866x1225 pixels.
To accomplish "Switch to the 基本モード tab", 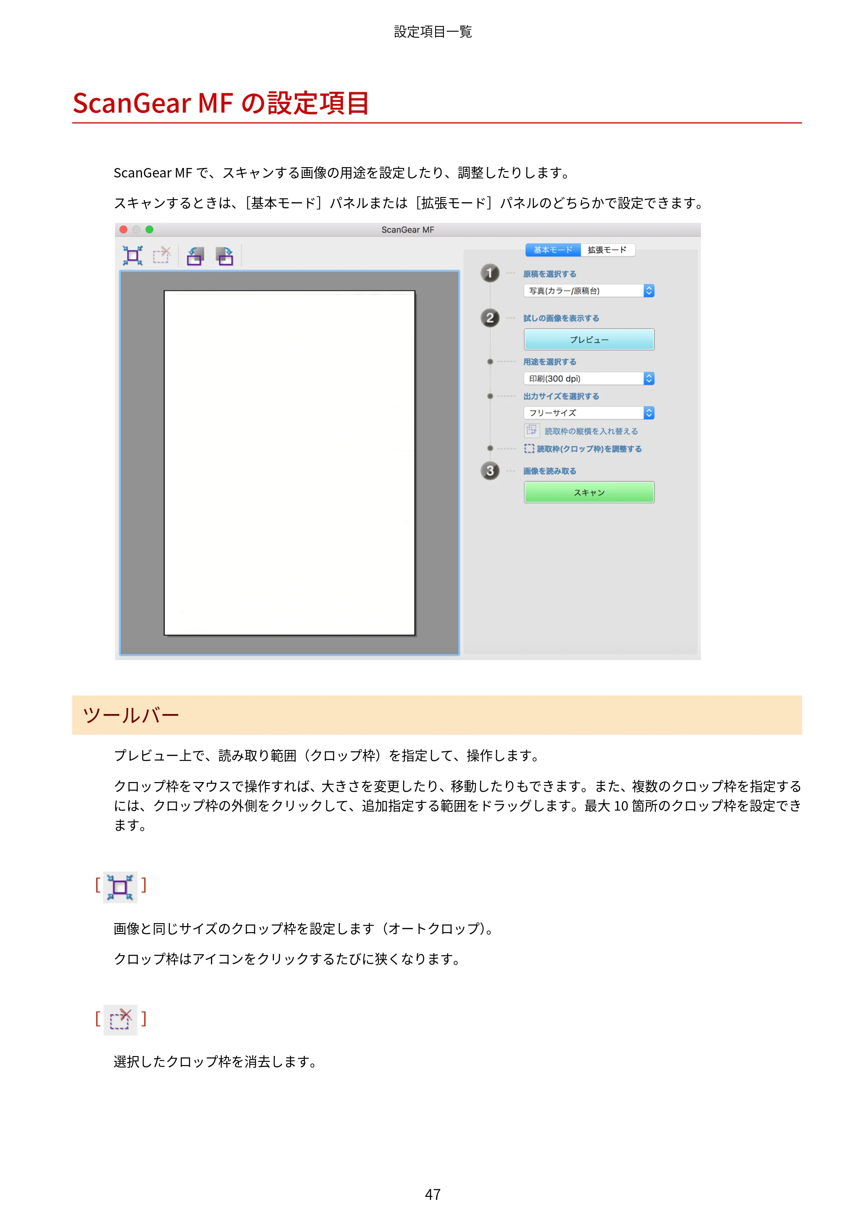I will click(553, 250).
